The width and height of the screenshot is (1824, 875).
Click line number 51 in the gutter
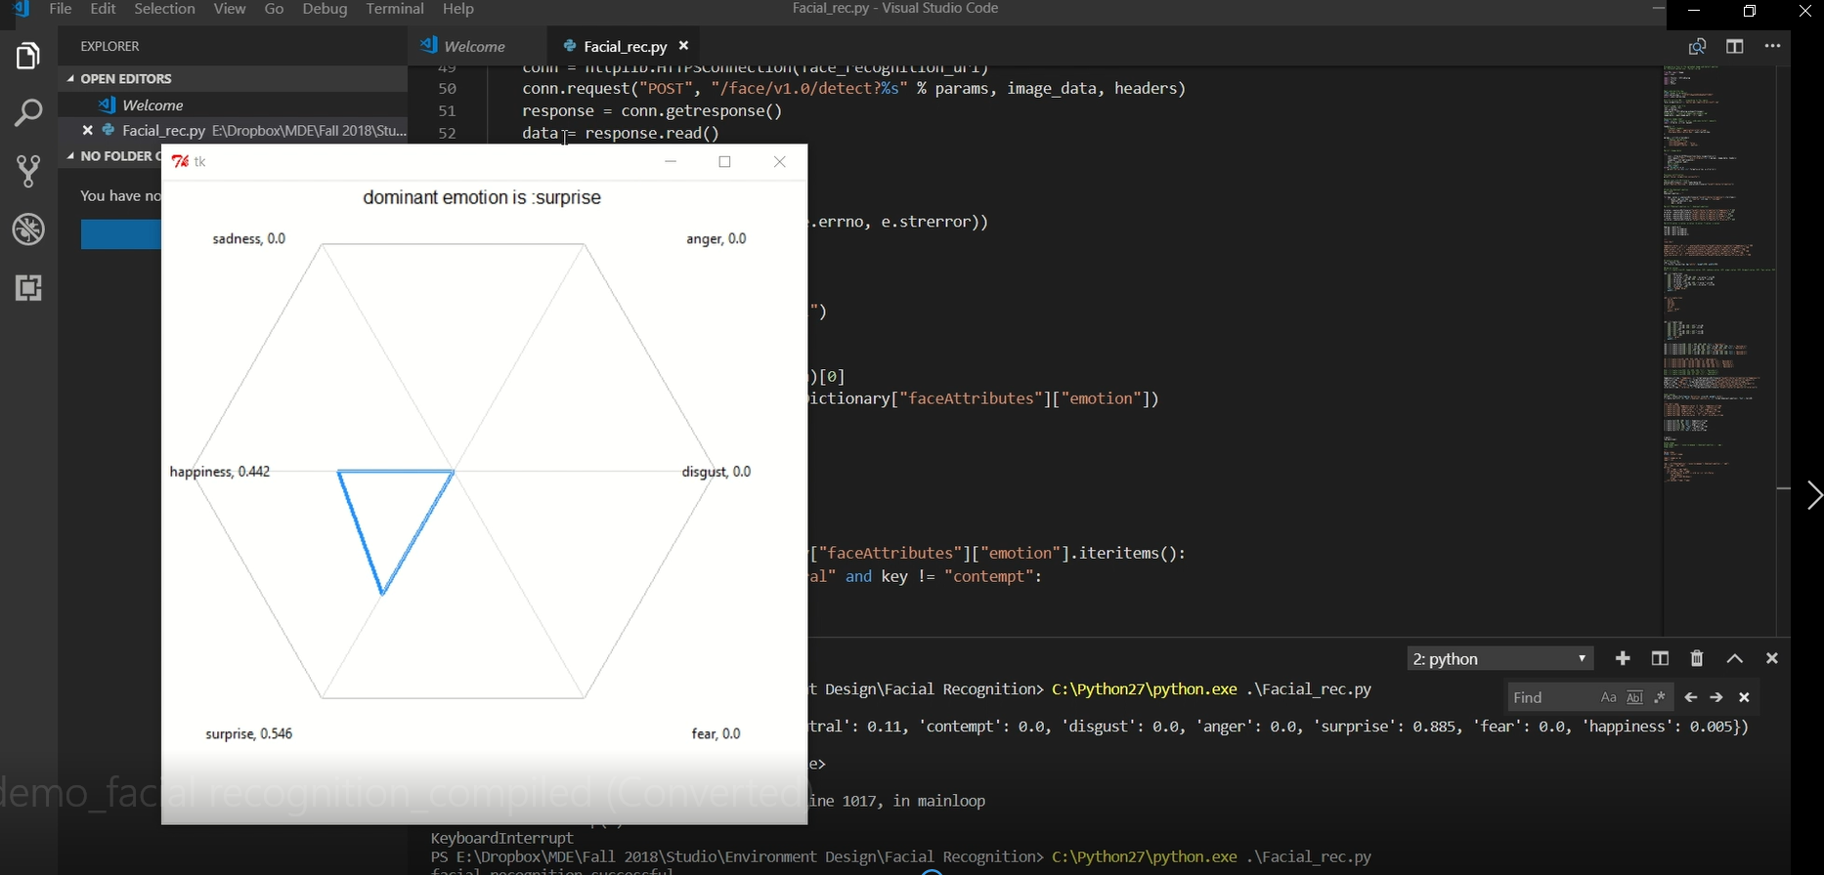click(x=447, y=110)
